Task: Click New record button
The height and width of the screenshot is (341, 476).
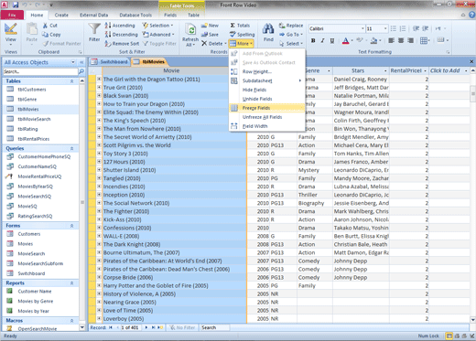Action: (210, 26)
